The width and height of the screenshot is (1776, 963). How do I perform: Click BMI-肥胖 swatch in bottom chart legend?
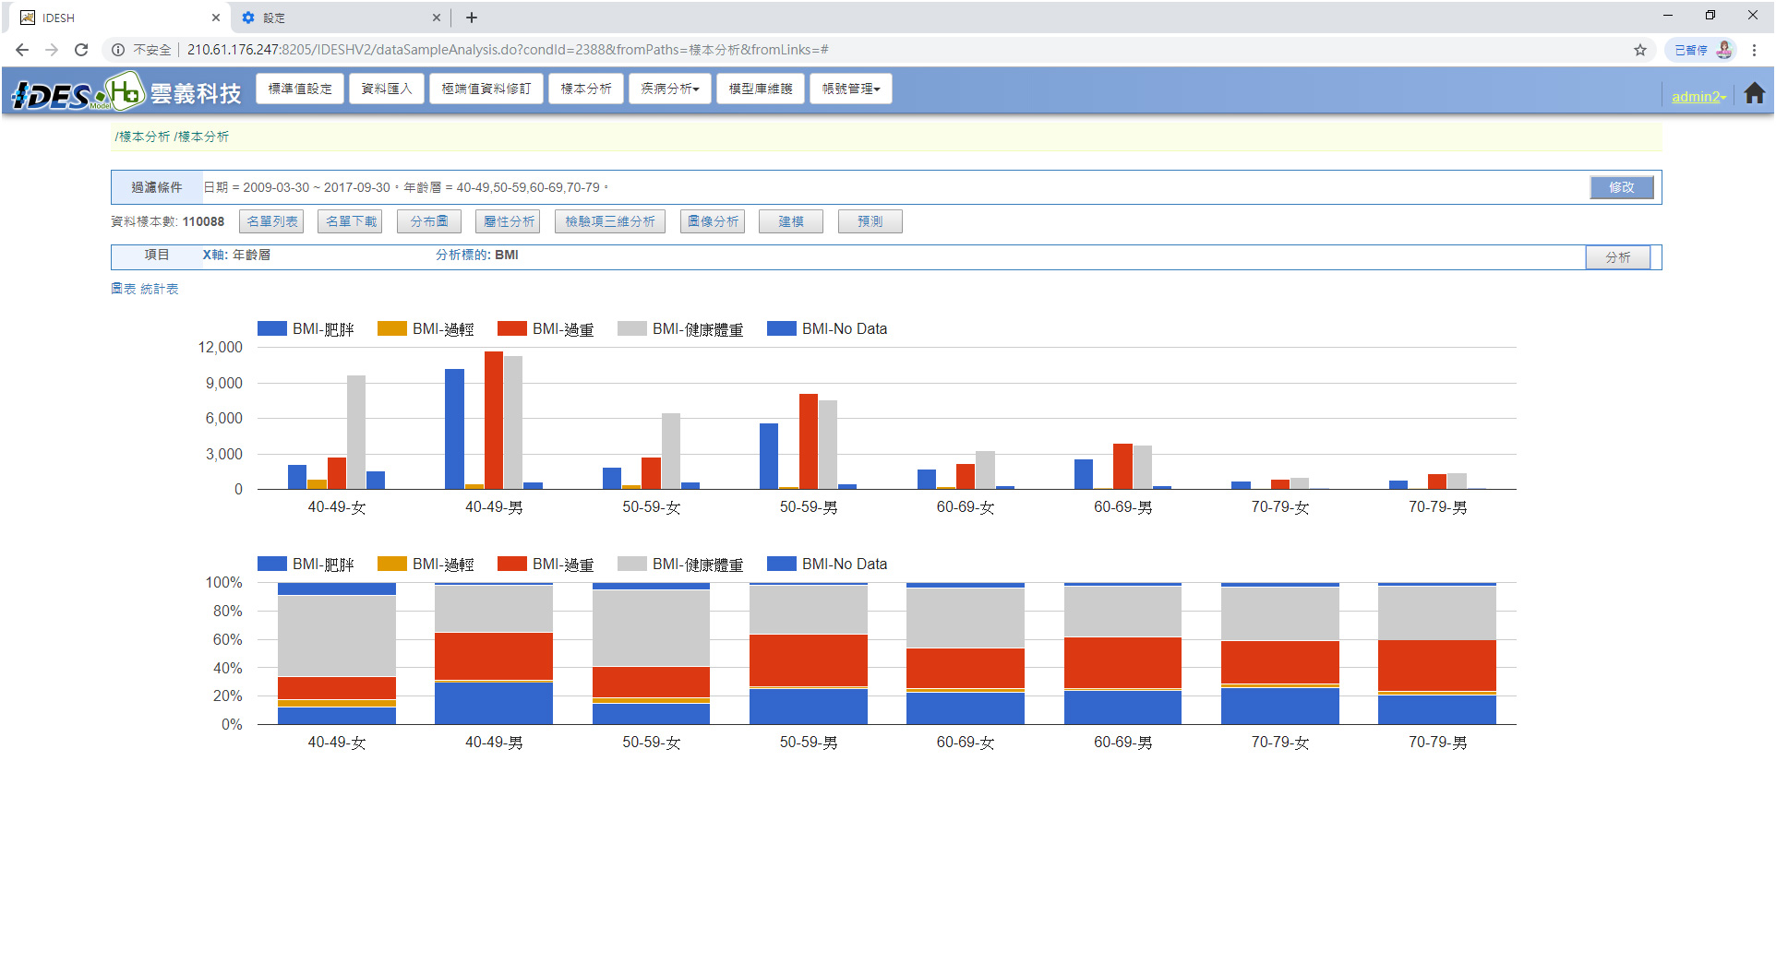[x=272, y=564]
